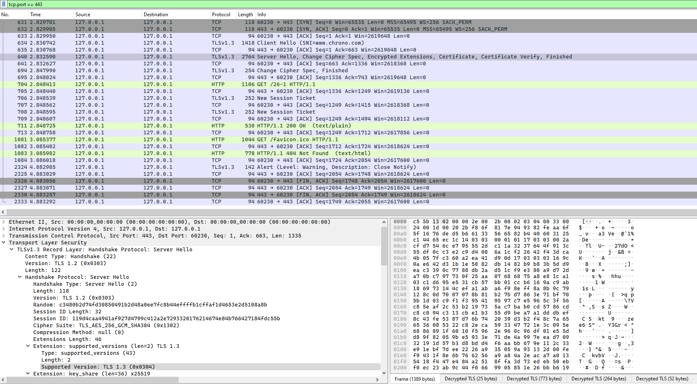
Task: Select packet 694 Change Cipher Spec row
Action: (x=348, y=70)
